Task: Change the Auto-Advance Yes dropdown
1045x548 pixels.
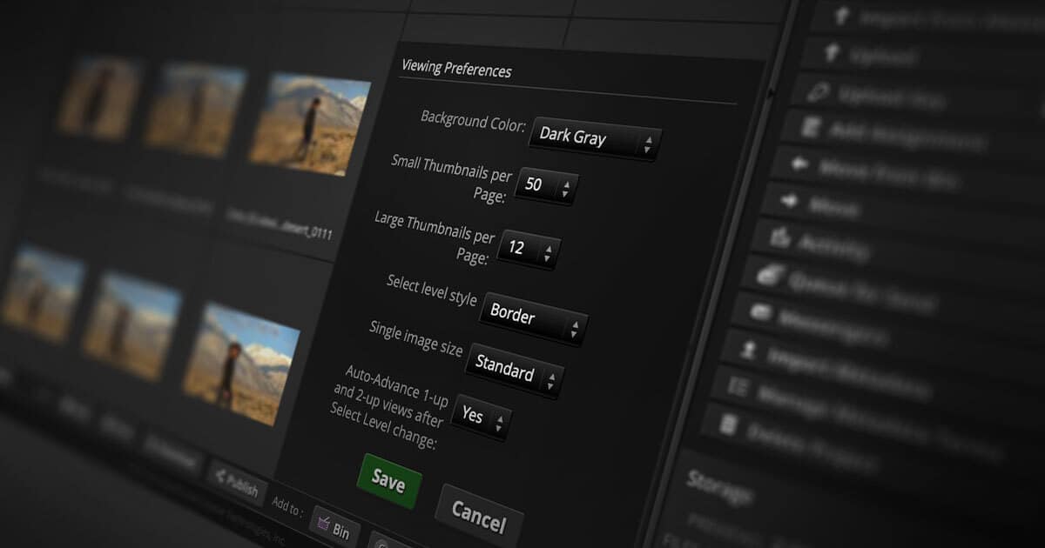Action: coord(481,418)
